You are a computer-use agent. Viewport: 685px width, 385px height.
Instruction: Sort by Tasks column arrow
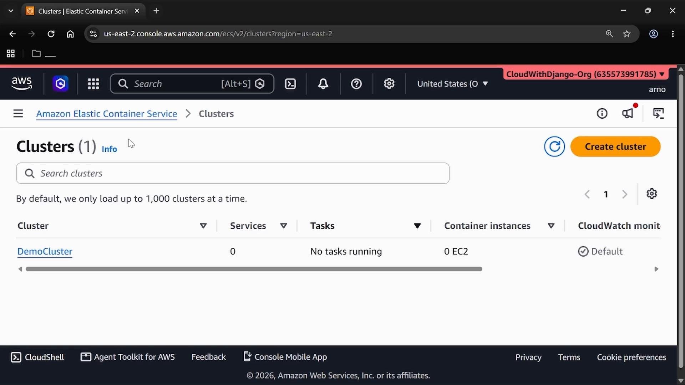(417, 226)
